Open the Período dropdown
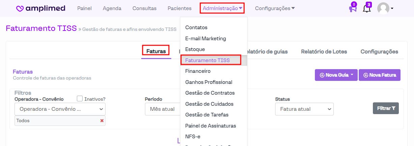Screen dimensions: 414x146 click(x=162, y=109)
